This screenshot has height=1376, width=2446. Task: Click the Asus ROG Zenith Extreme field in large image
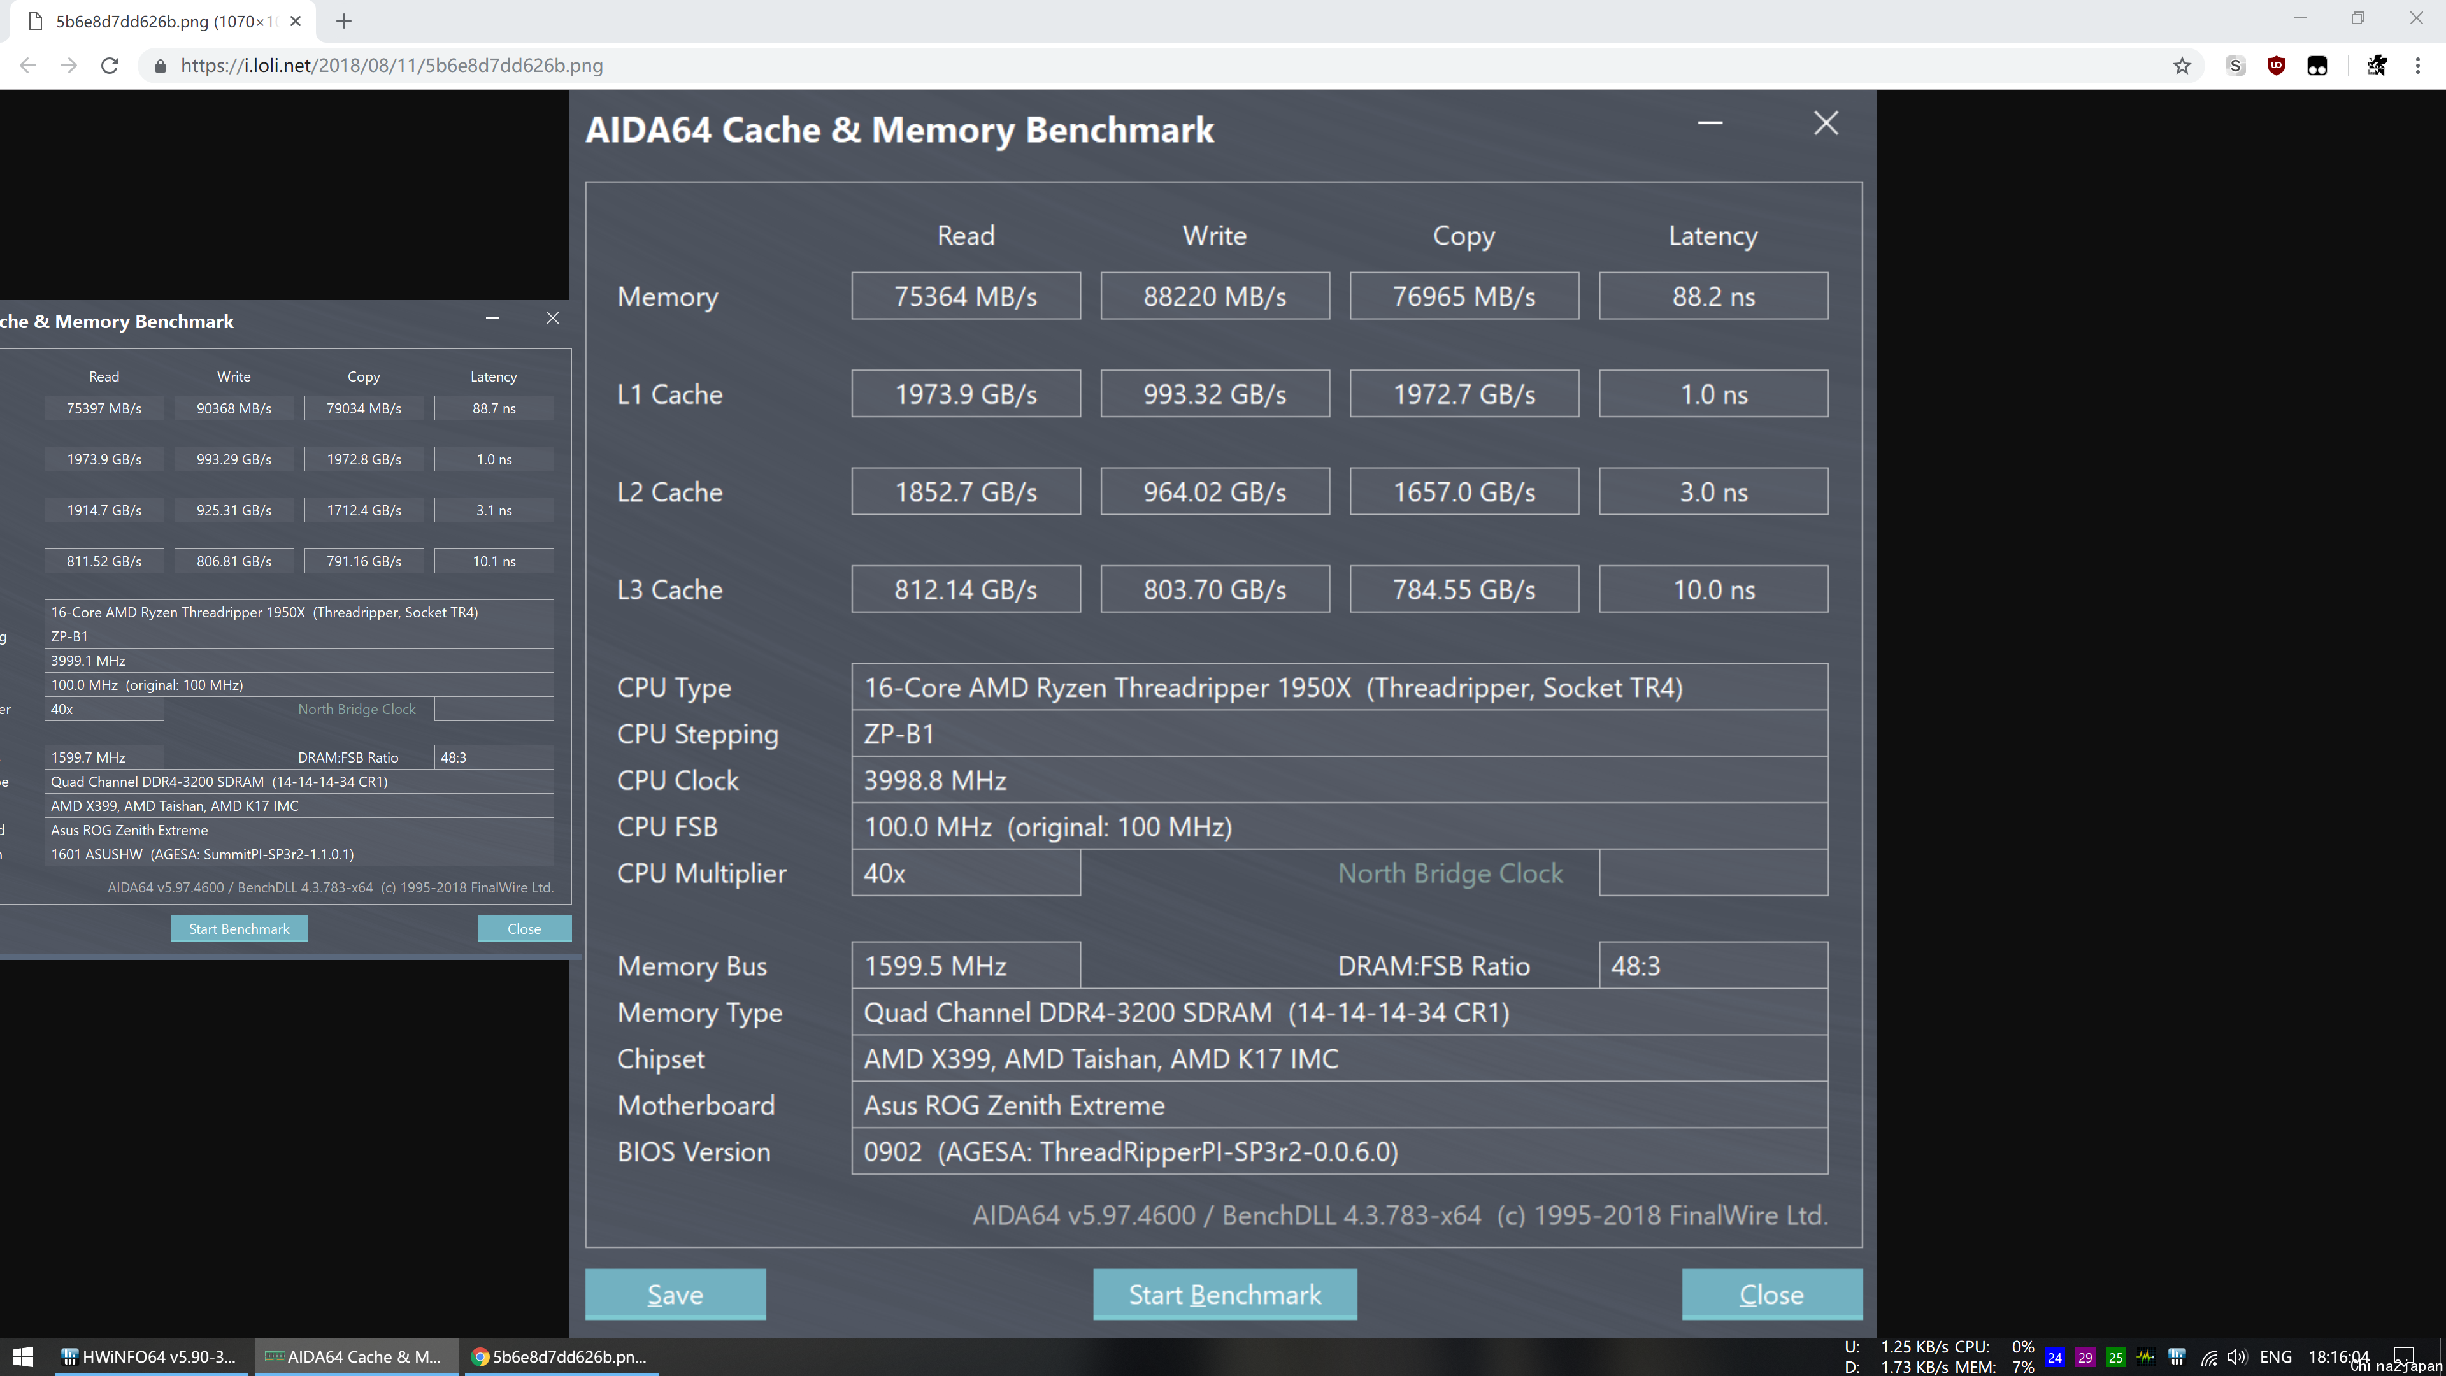point(1340,1105)
